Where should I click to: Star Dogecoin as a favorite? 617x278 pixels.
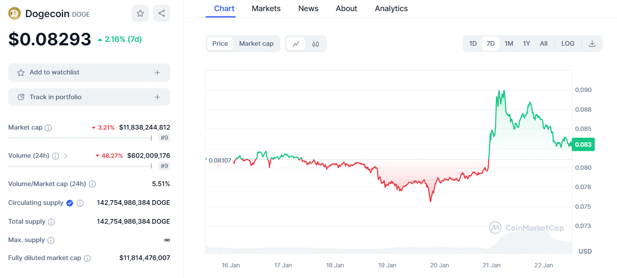tap(140, 13)
